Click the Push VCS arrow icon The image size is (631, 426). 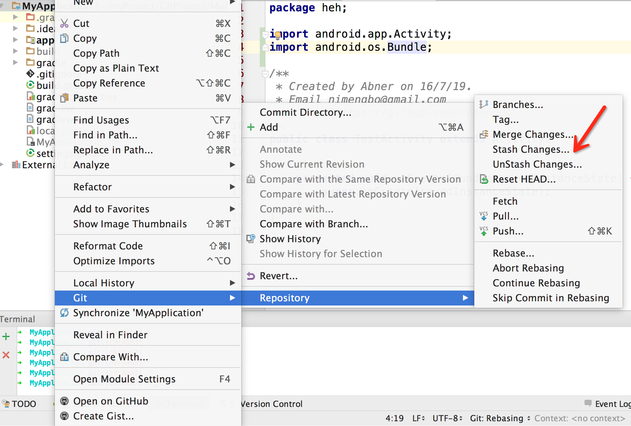point(484,231)
